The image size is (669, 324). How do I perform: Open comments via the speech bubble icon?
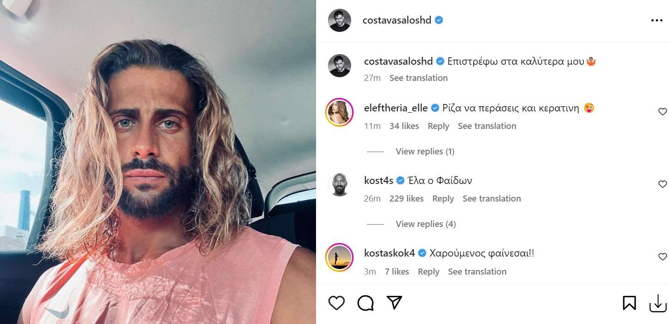point(365,303)
